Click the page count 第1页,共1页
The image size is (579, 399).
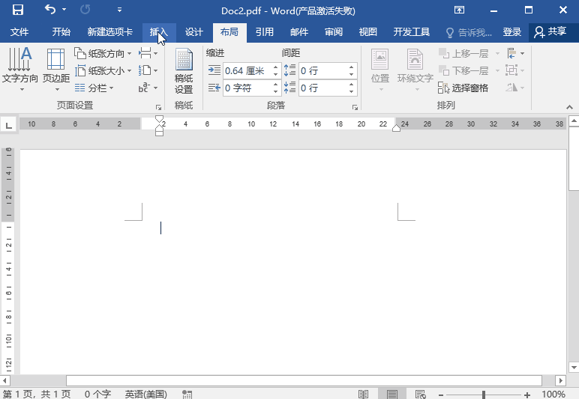coord(36,394)
